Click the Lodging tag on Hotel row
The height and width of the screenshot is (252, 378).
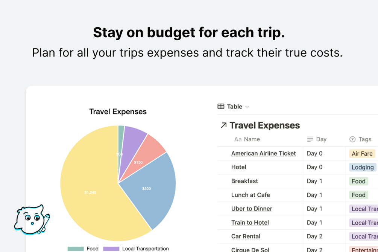(x=363, y=167)
